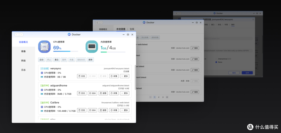Go forward in middle Docker images window
The image size is (281, 133).
(x=101, y=23)
